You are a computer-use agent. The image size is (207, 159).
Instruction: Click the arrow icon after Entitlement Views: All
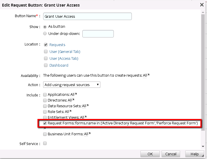point(85,117)
